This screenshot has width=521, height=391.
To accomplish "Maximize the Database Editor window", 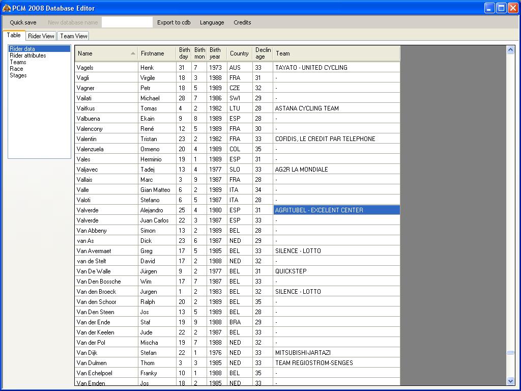I will [501, 8].
